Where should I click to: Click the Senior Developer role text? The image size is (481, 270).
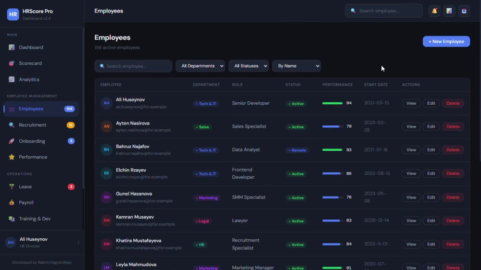[251, 103]
